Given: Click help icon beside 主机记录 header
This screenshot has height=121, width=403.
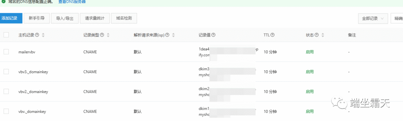Looking at the screenshot, I should 37,35.
